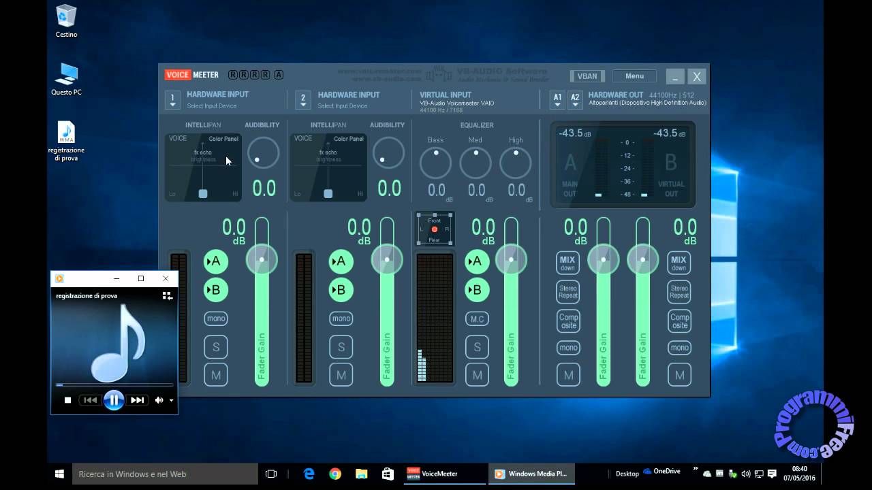Image resolution: width=872 pixels, height=490 pixels.
Task: Toggle bus B on hardware input 2
Action: [x=341, y=290]
